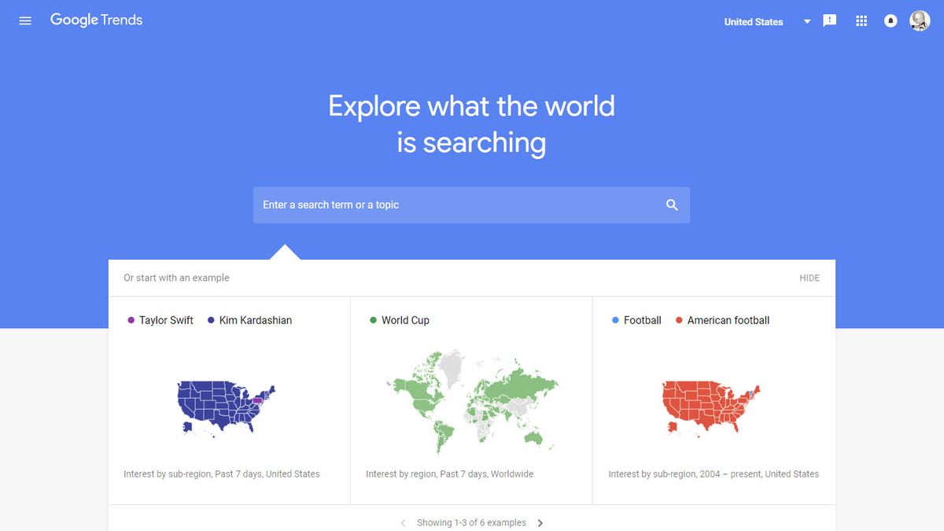
Task: Open the notifications bell
Action: pyautogui.click(x=890, y=20)
